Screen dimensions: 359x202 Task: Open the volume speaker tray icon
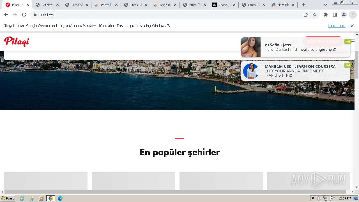click(319, 198)
